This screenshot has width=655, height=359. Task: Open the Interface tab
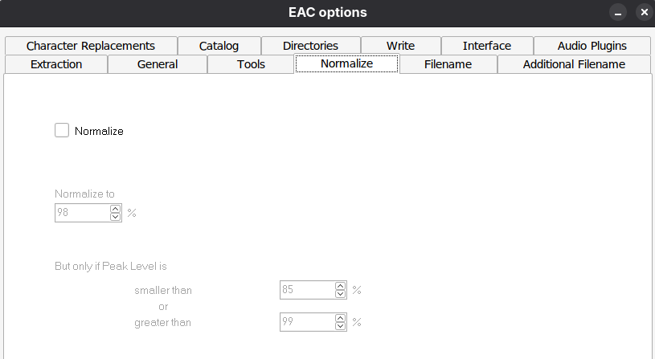(x=487, y=46)
